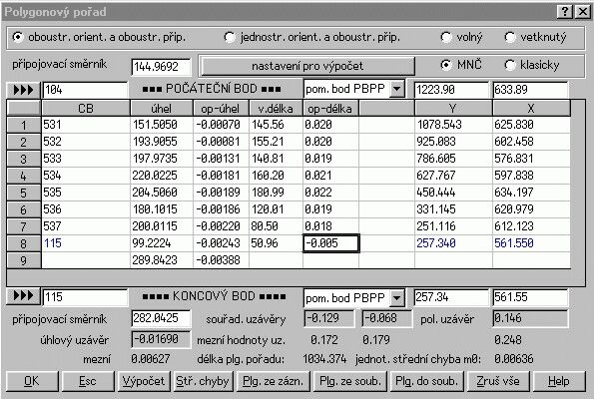Screen dimensions: 594x399
Task: Select row header number 9
Action: tap(24, 260)
